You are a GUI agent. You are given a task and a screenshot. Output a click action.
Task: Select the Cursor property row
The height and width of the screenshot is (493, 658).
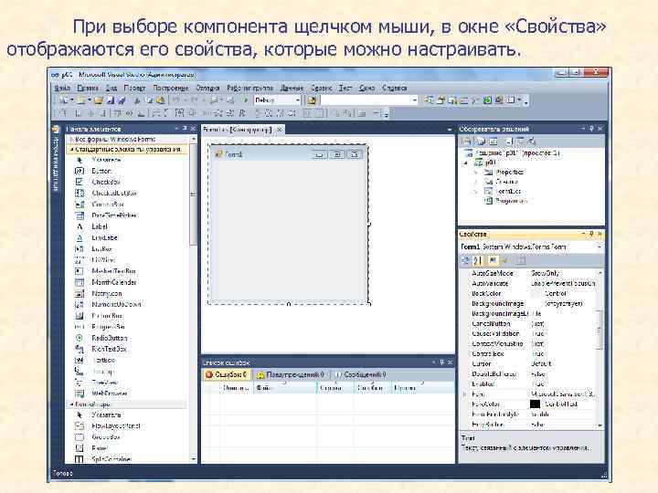[x=528, y=364]
